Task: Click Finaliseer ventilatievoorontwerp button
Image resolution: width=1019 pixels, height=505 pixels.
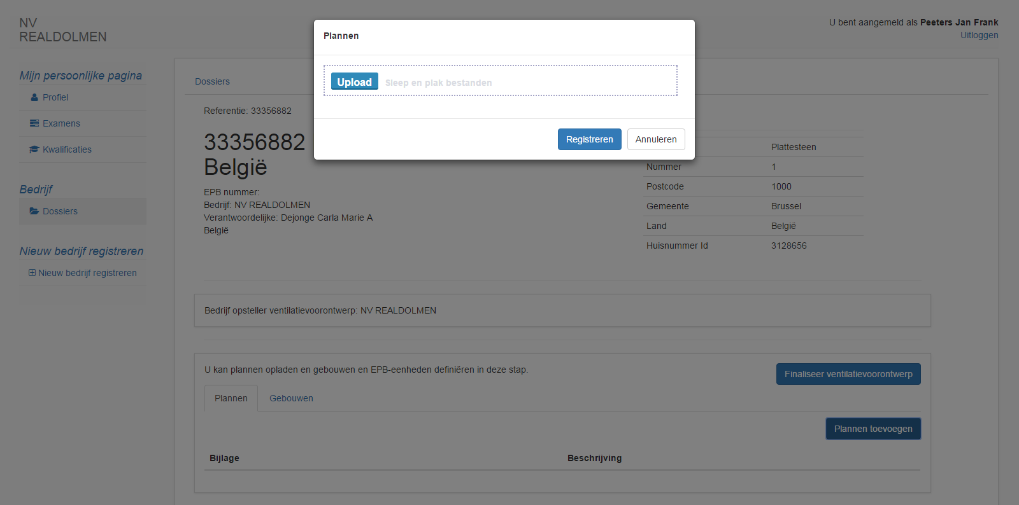Action: pos(848,374)
